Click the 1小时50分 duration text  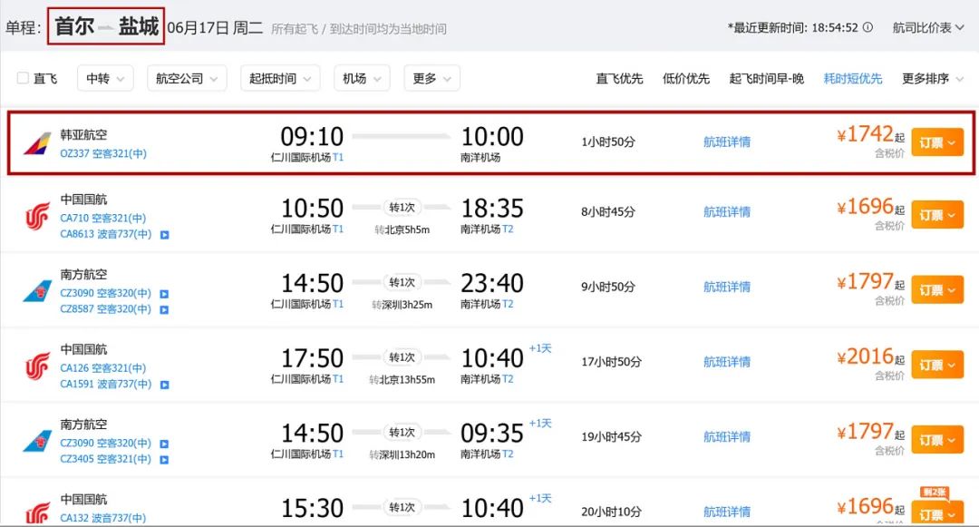tap(608, 142)
